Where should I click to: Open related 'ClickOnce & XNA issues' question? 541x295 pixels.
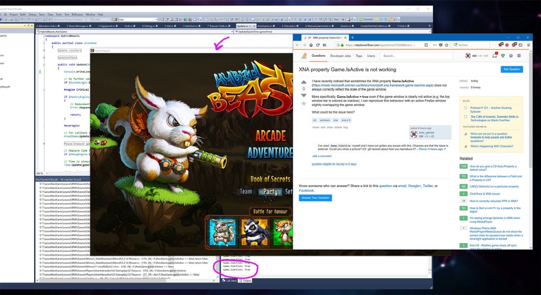(484, 193)
